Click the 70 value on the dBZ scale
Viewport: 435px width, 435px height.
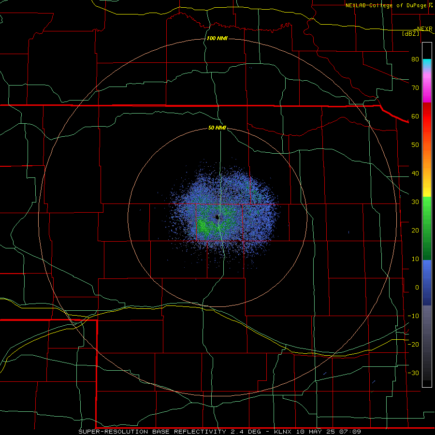pyautogui.click(x=415, y=87)
